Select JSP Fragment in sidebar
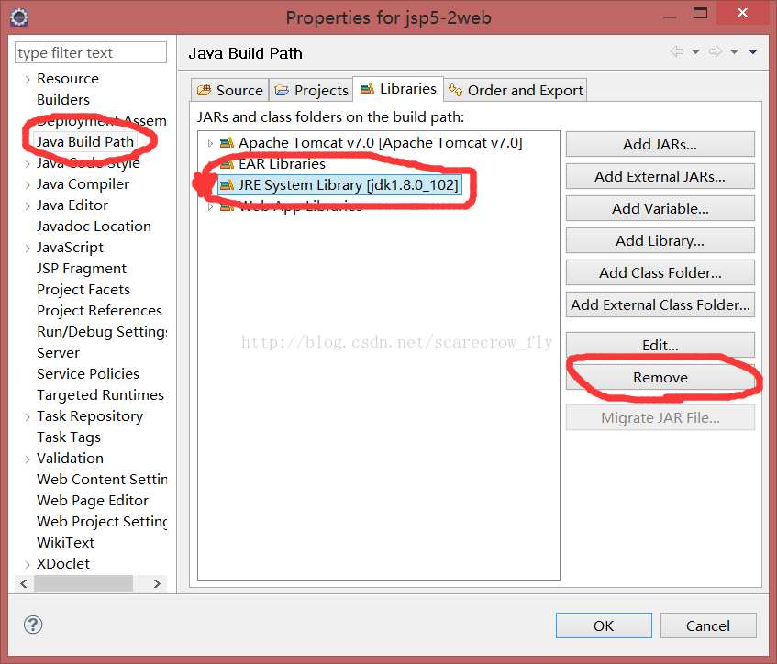The image size is (777, 664). (x=82, y=269)
